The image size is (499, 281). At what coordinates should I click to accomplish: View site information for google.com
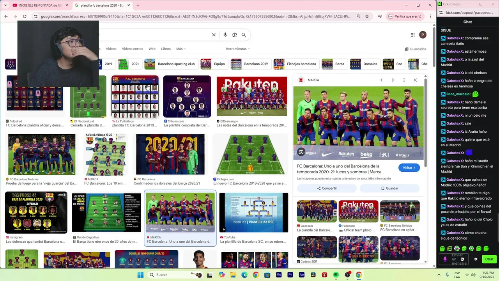35,16
